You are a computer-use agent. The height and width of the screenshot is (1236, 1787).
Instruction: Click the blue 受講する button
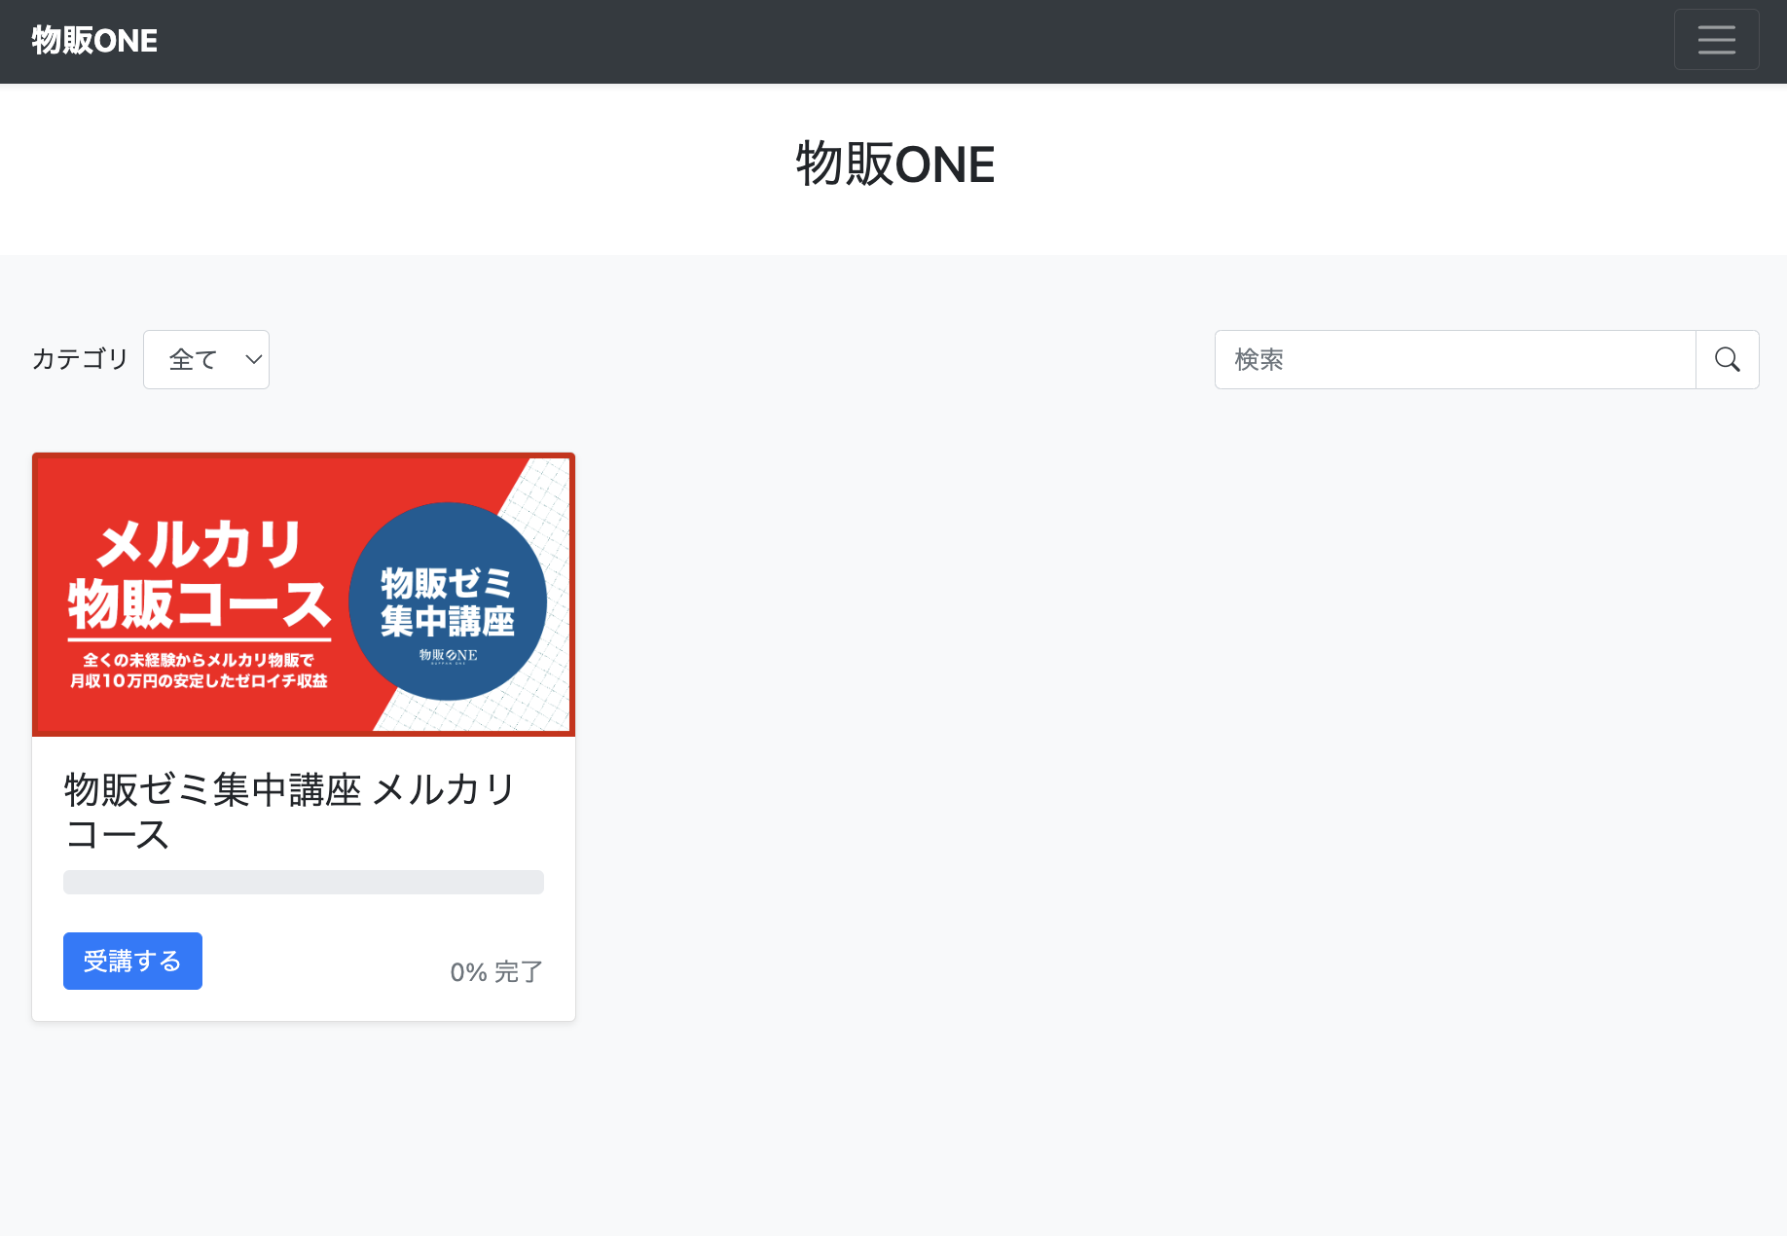coord(132,961)
